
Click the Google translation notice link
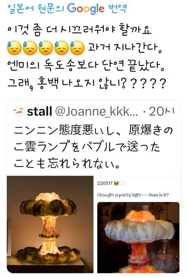coord(67,9)
